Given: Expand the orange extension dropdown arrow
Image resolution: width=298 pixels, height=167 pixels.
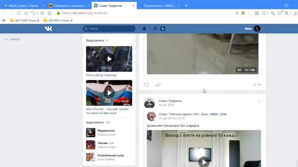Looking at the screenshot, I should pos(248,13).
